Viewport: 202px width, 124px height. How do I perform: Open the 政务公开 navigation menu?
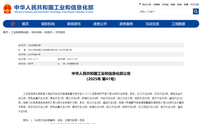tap(100, 24)
